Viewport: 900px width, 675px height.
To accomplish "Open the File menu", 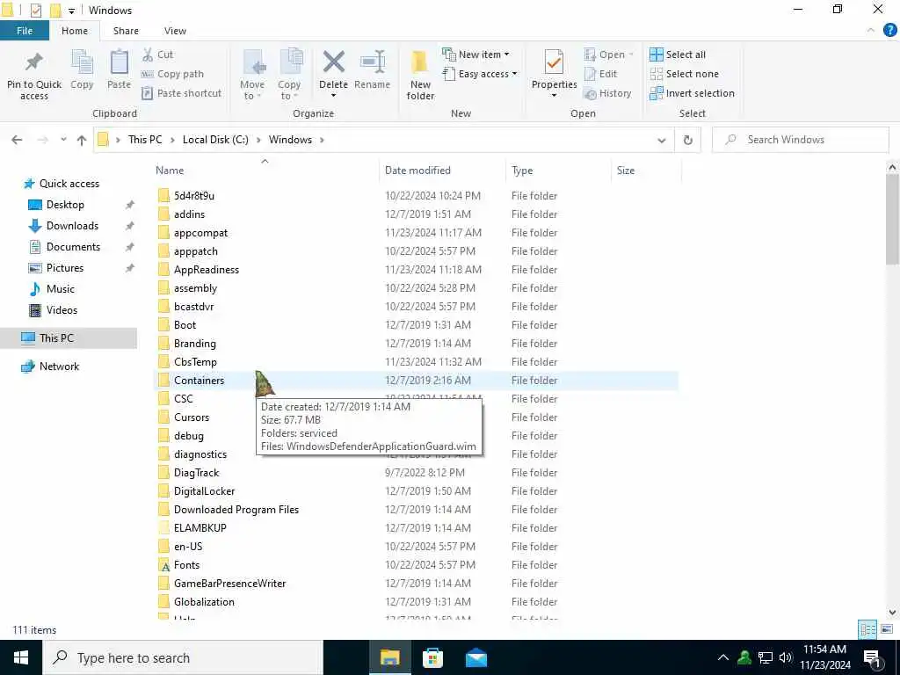I will (x=25, y=31).
